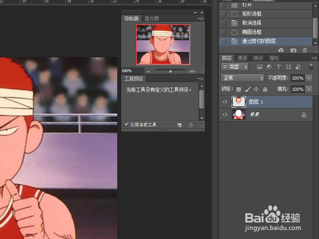
Task: Select the 通过剪切的图层 history state
Action: pos(266,41)
